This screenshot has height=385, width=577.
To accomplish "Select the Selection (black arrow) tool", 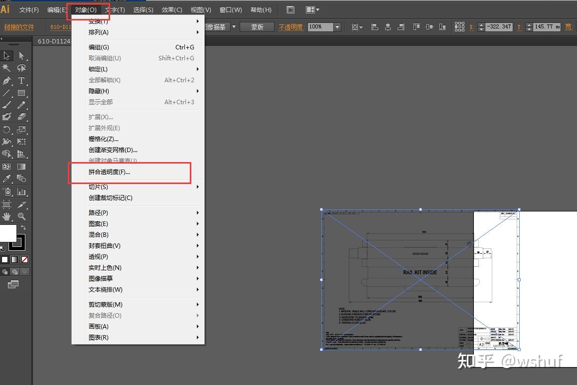I will click(x=7, y=56).
